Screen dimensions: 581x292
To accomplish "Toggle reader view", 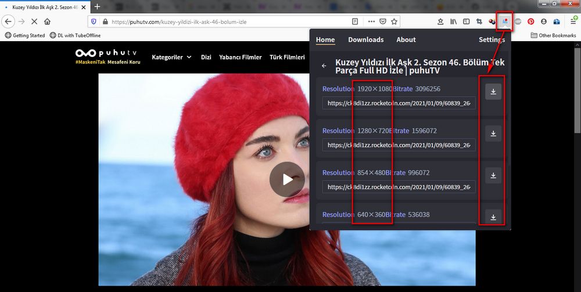I will [x=355, y=21].
